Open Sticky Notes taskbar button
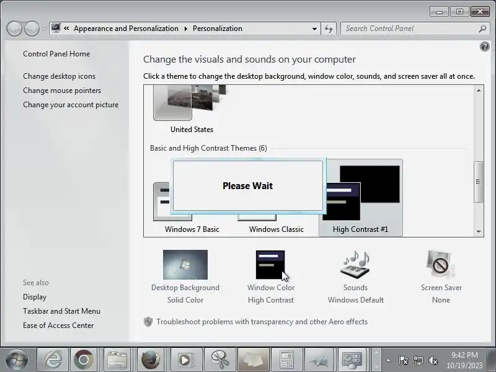The image size is (496, 372). (254, 360)
